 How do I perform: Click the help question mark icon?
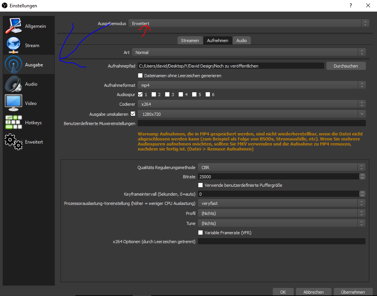tap(351, 5)
